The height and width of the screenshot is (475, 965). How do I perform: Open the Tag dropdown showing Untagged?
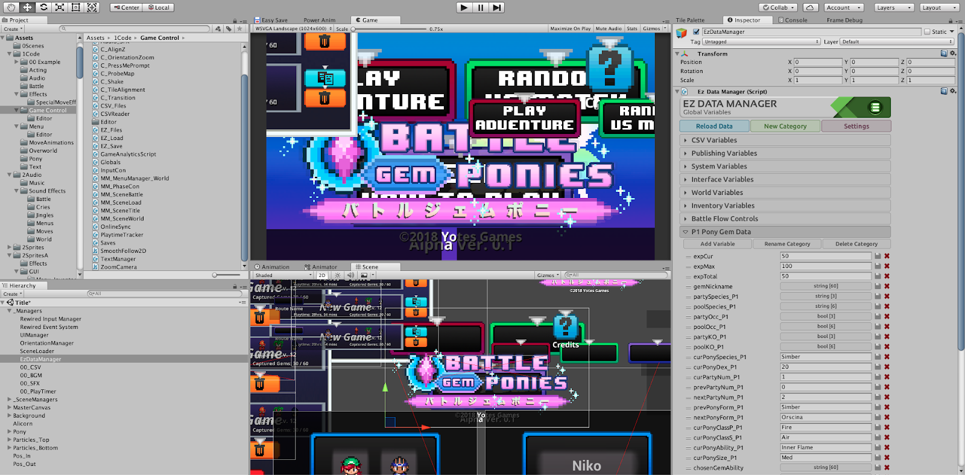(x=762, y=42)
